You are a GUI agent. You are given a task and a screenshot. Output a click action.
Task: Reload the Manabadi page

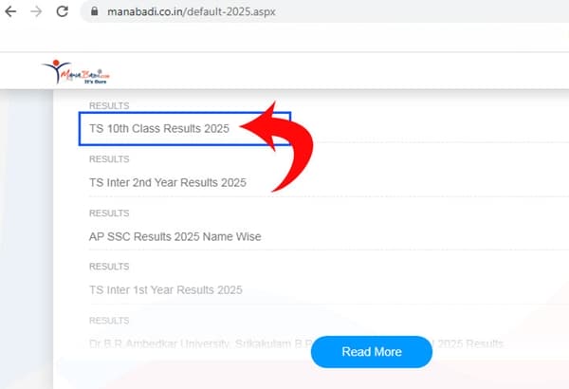(63, 12)
